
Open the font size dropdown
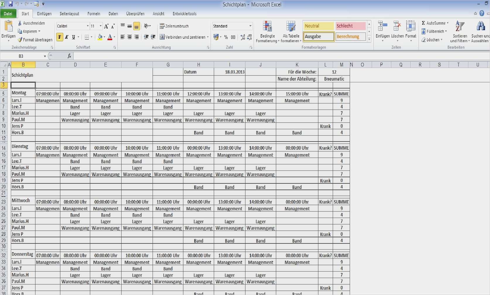pyautogui.click(x=100, y=26)
